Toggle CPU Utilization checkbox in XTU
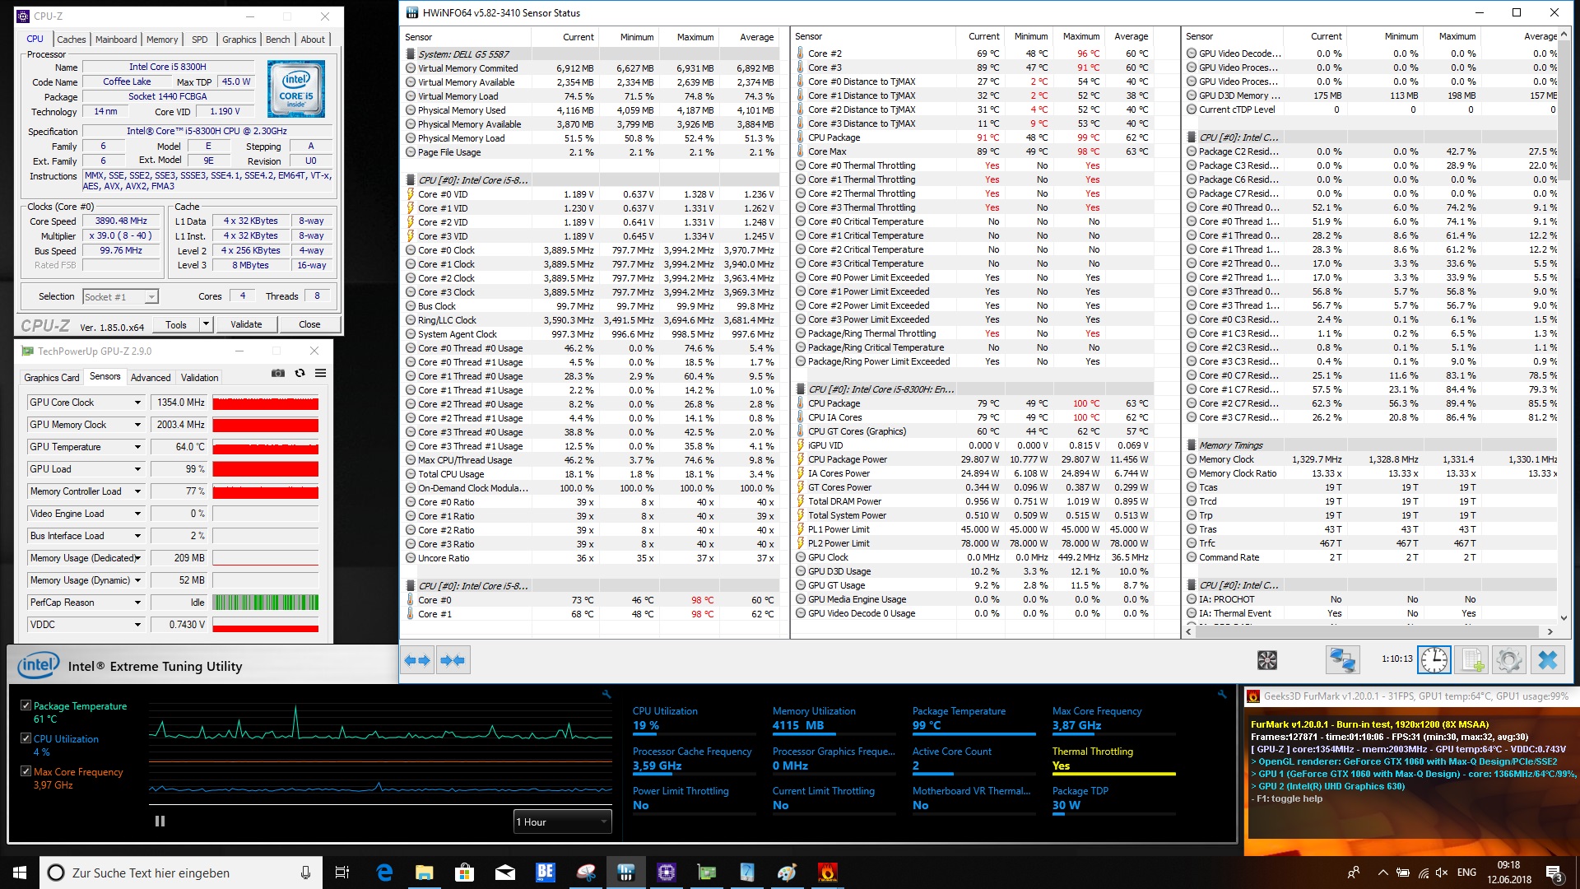Screen dimensions: 1580x889 click(26, 739)
